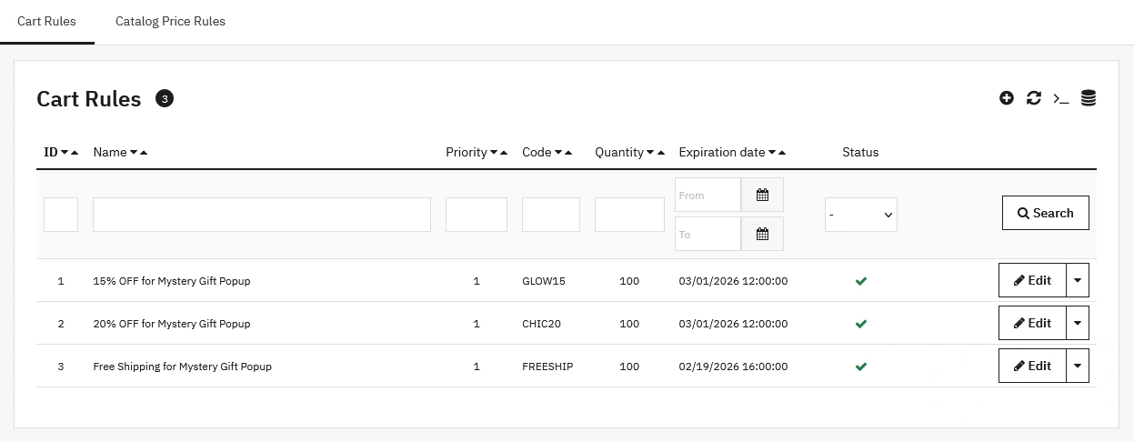Expand actions dropdown for the GLOW15 rule
Screen dimensions: 1134x442
[1077, 280]
